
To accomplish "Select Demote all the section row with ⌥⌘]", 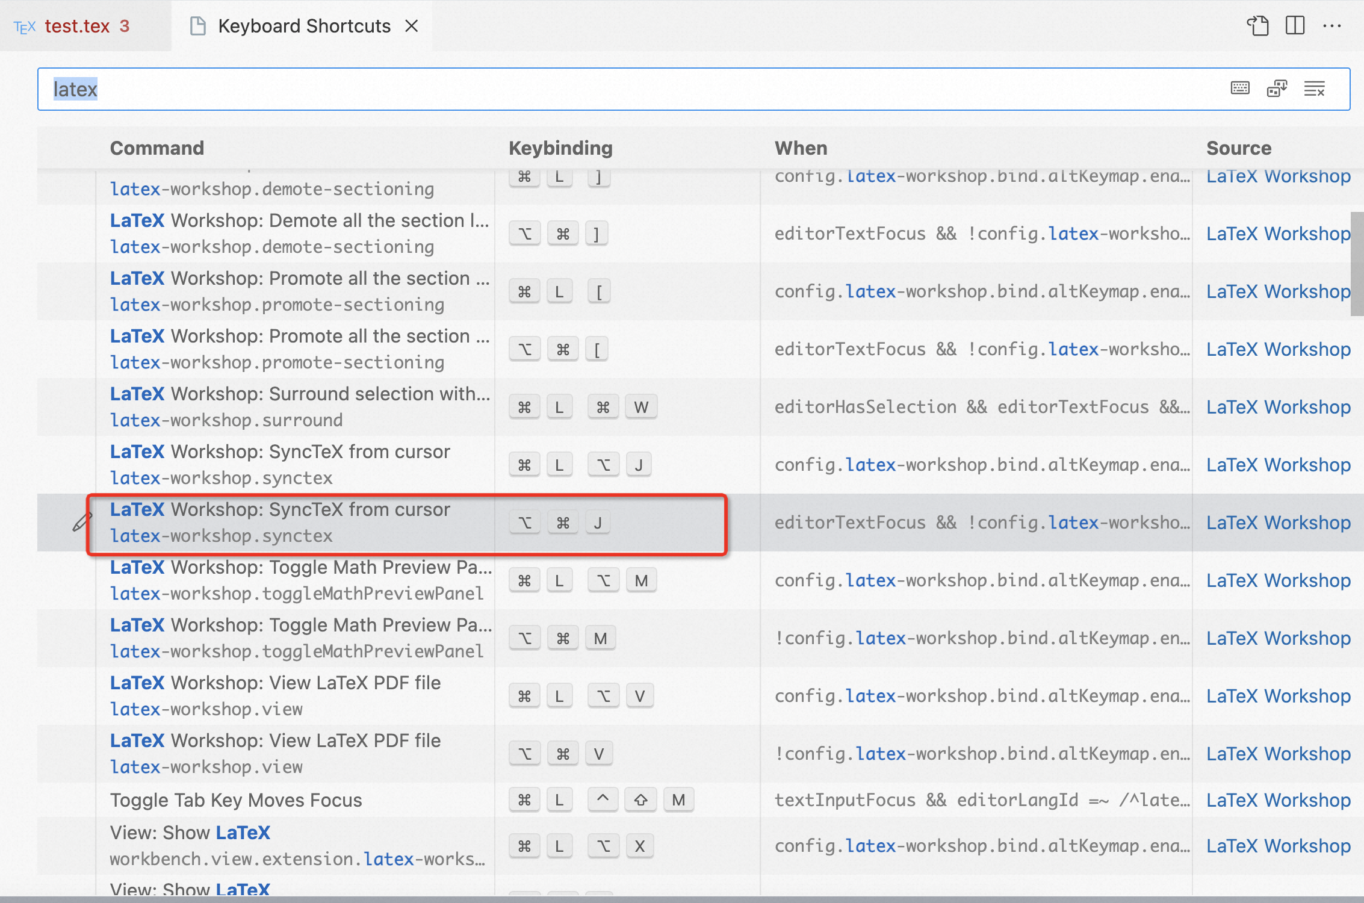I will (701, 234).
